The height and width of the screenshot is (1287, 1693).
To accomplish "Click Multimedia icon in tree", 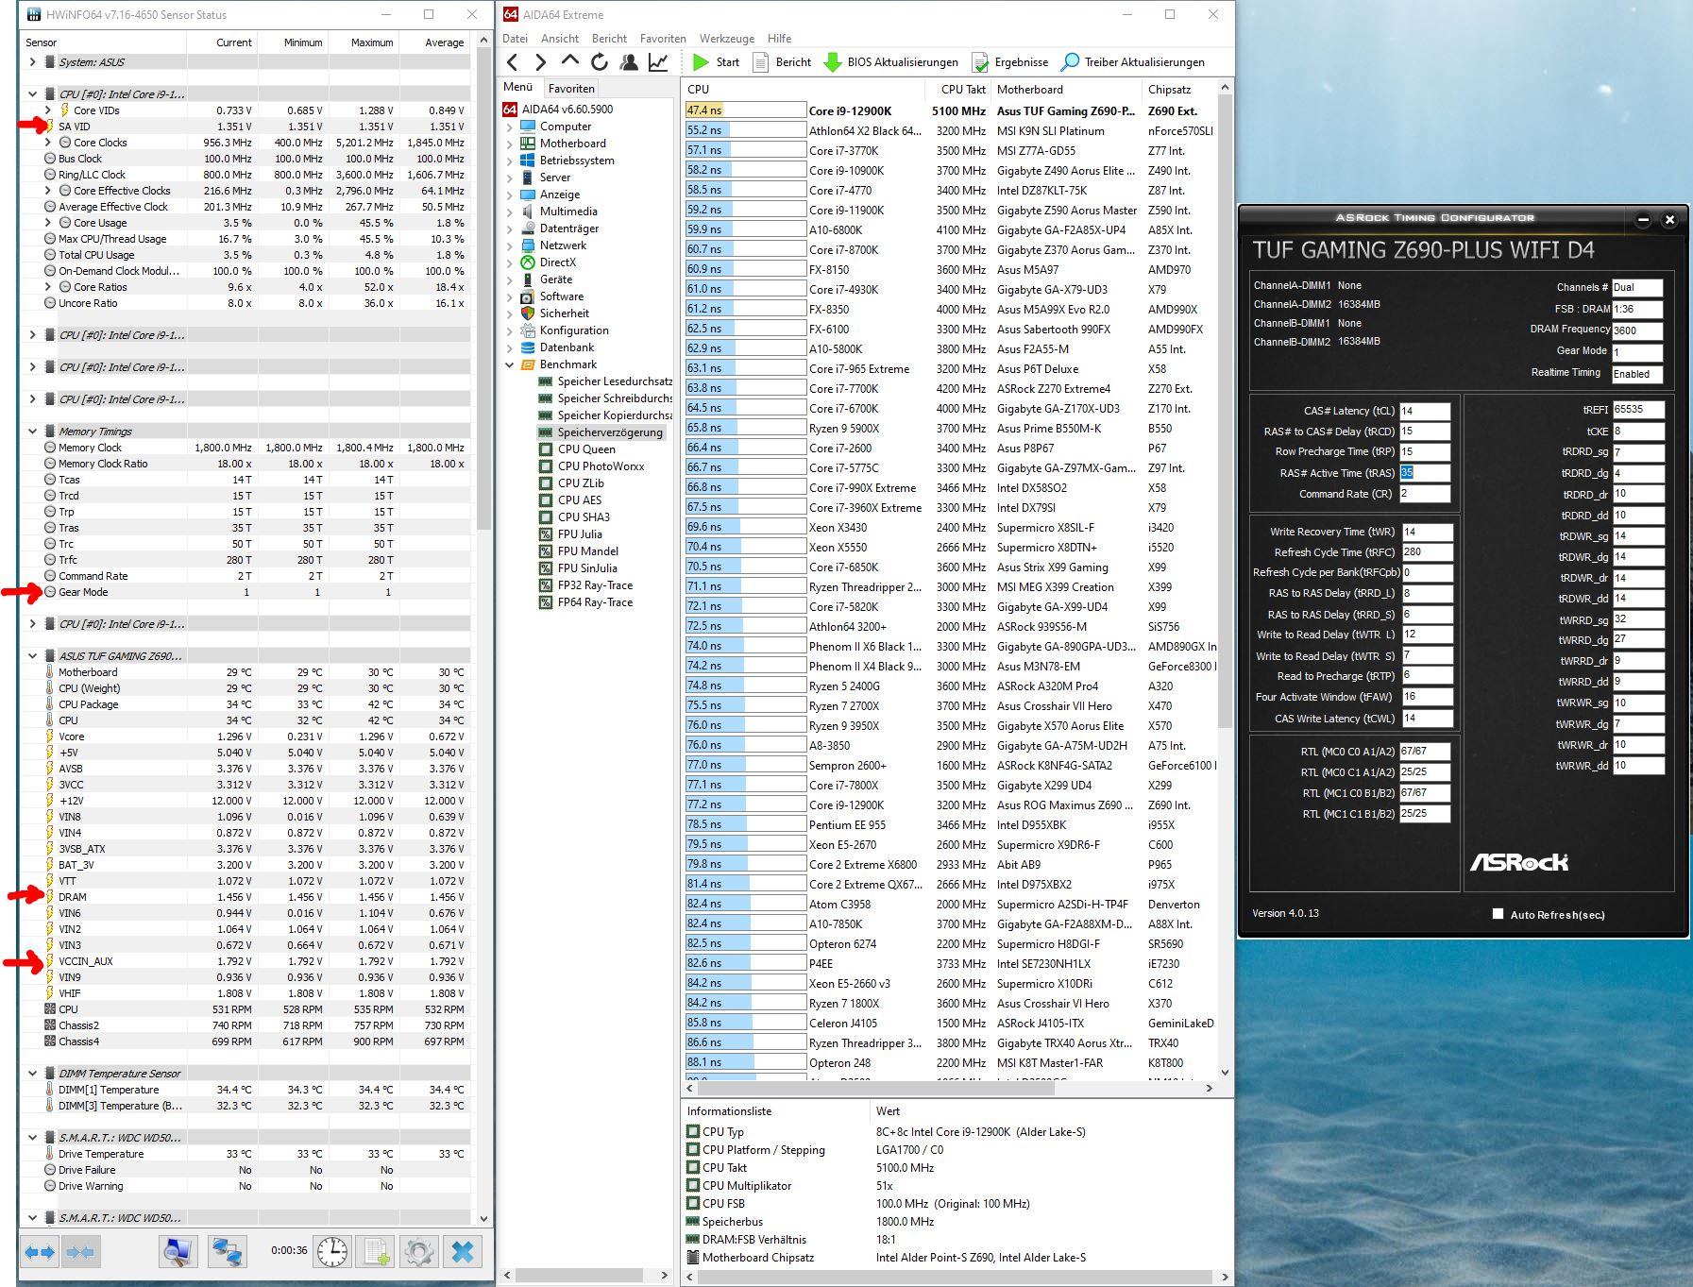I will 527,212.
